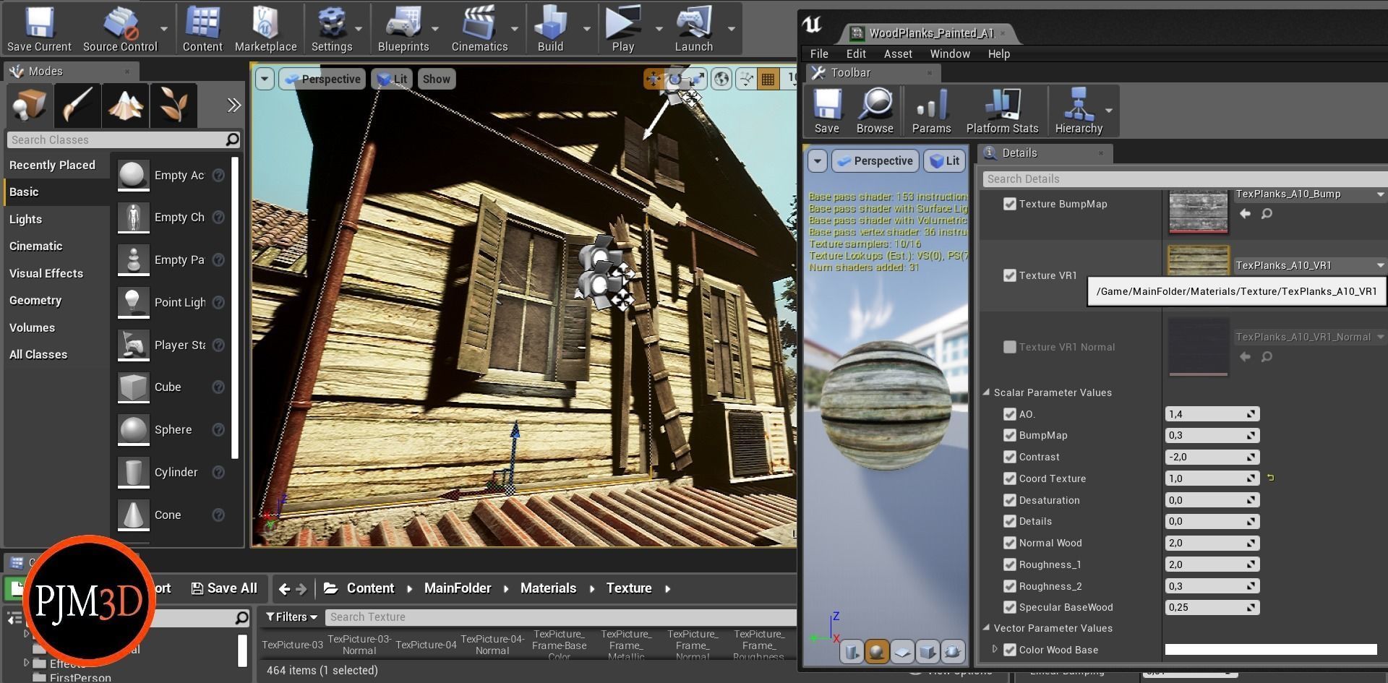Open Filters dropdown in content browser

click(291, 617)
